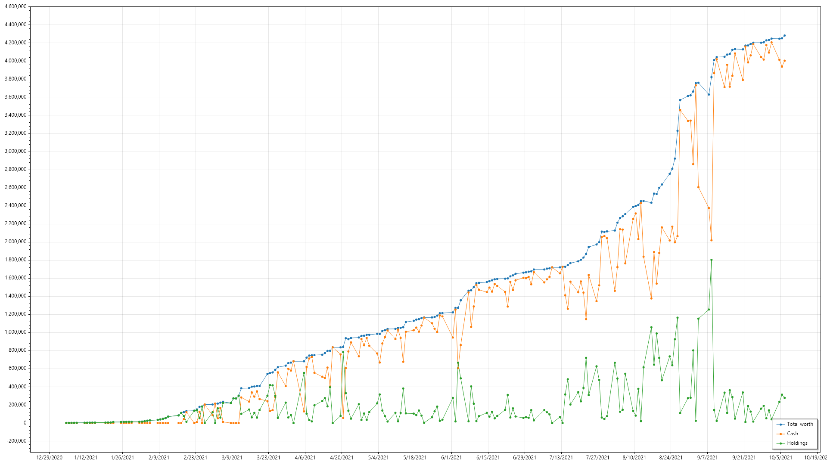This screenshot has height=465, width=827.
Task: Click y-axis label 2,000,000
Action: 15,242
